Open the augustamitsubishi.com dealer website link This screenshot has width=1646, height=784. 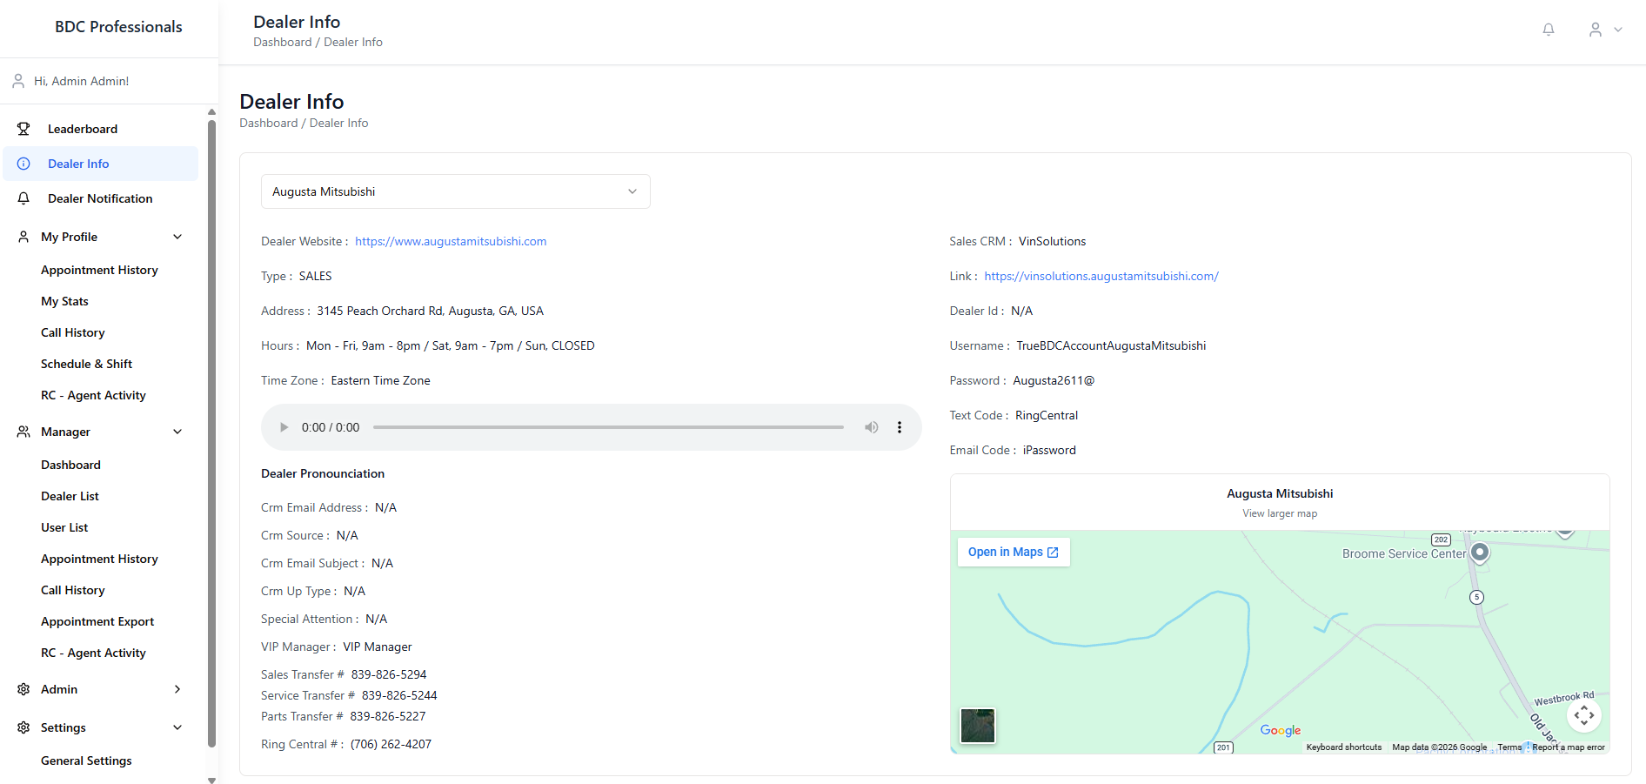[x=451, y=241]
